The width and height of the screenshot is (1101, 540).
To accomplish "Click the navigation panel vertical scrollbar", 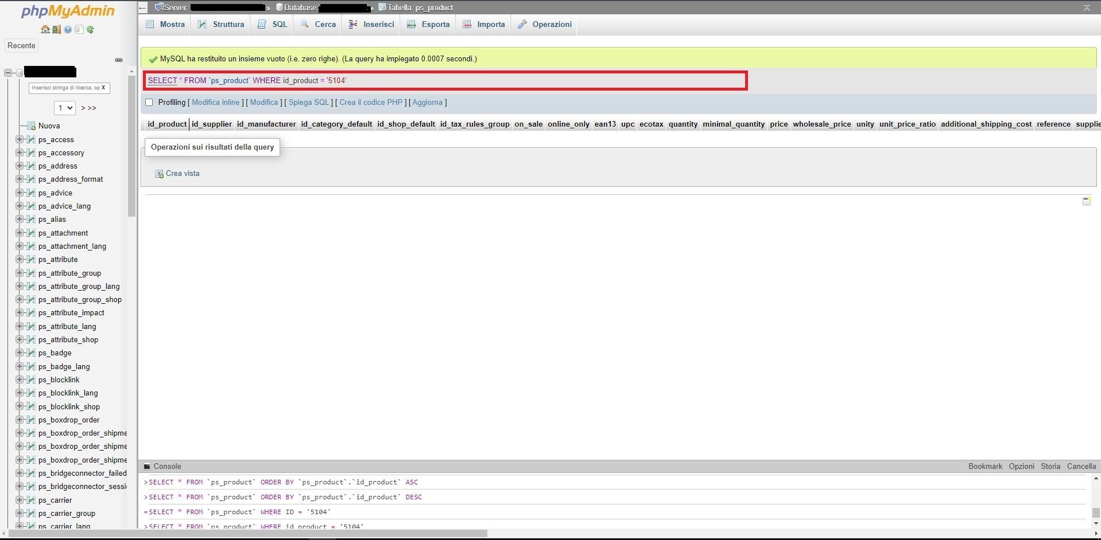I will (x=131, y=146).
